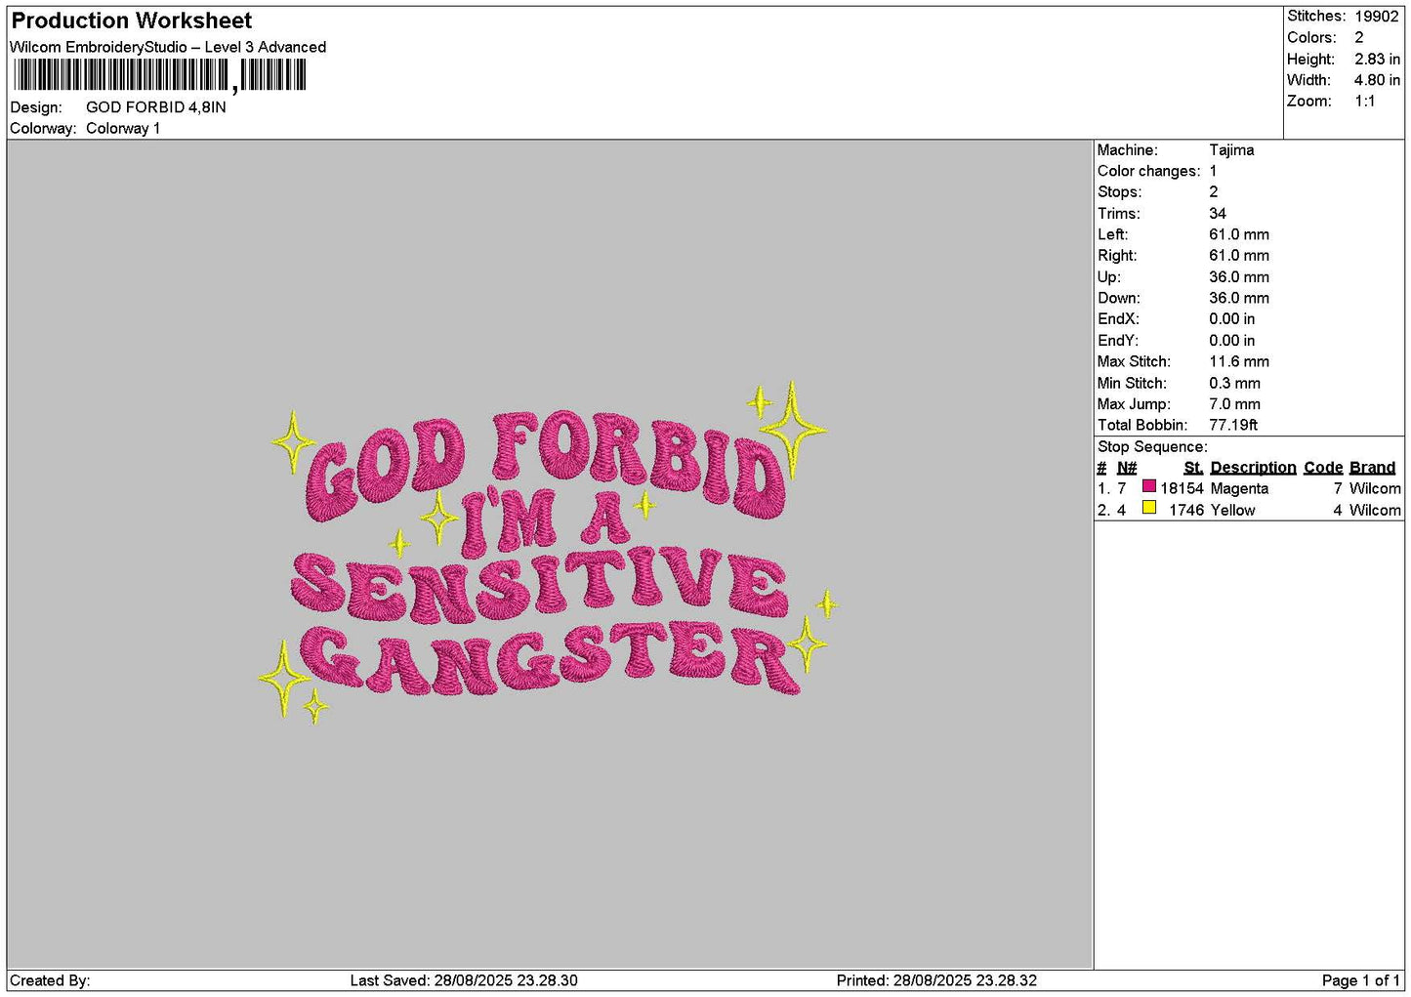Click the Left value 61.0 mm
Viewport: 1411px width, 997px height.
(x=1239, y=234)
